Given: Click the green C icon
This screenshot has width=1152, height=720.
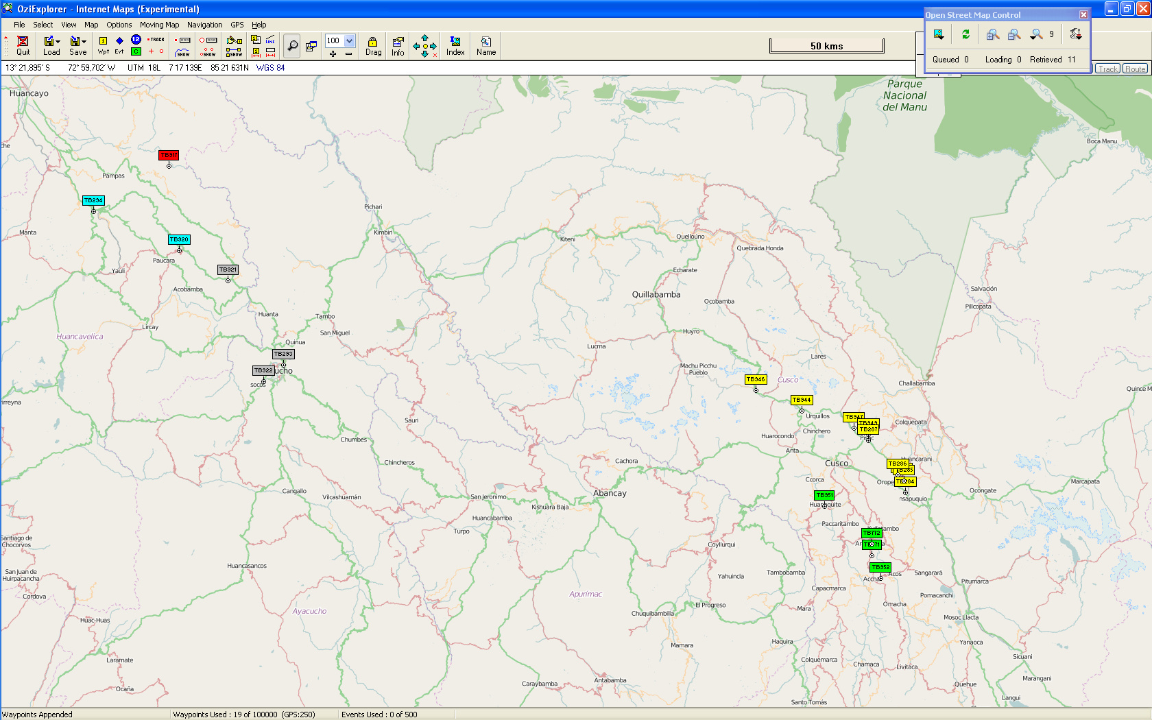Looking at the screenshot, I should tap(136, 51).
